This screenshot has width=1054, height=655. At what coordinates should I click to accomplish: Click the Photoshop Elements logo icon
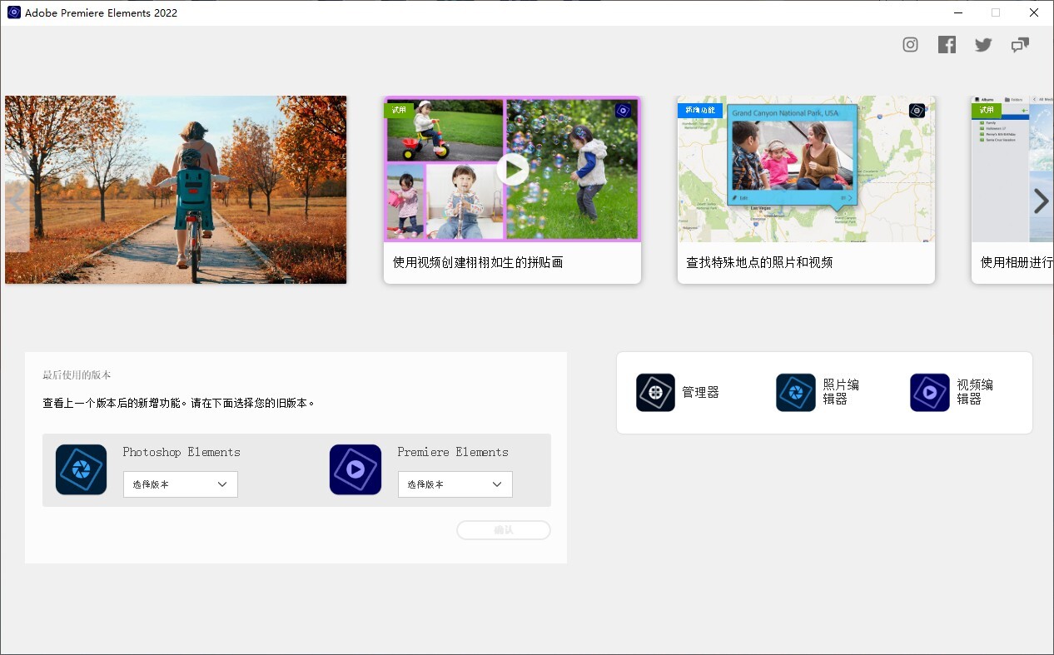[81, 469]
